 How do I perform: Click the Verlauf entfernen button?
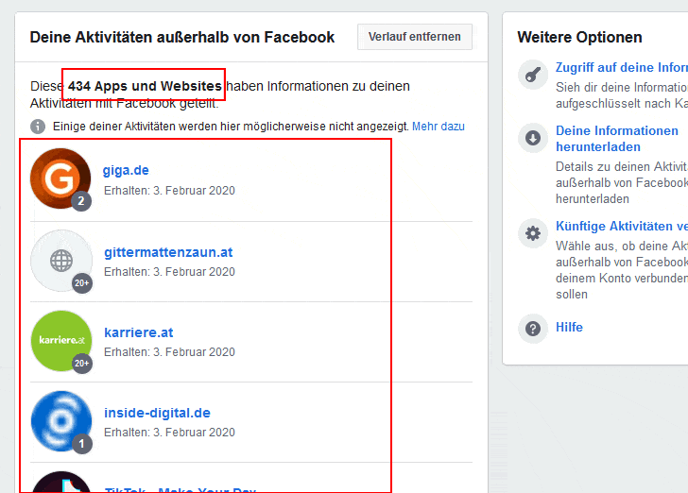[415, 37]
